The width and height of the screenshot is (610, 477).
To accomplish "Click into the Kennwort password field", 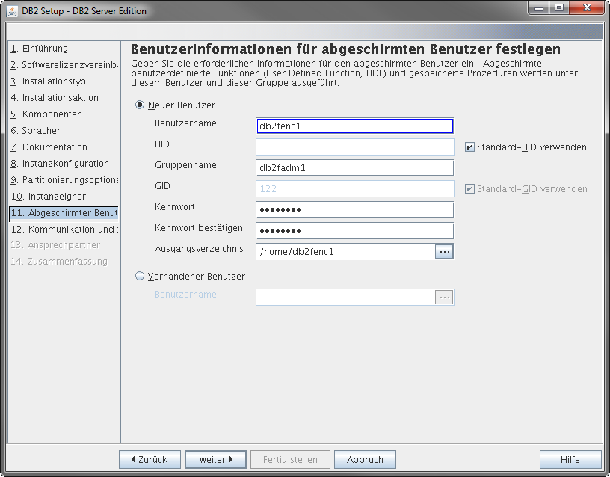I will (x=355, y=209).
